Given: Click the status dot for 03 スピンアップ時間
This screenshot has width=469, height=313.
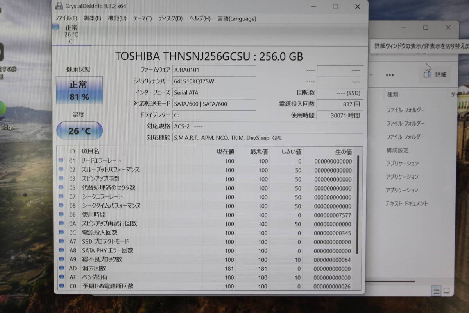Looking at the screenshot, I should coord(61,178).
